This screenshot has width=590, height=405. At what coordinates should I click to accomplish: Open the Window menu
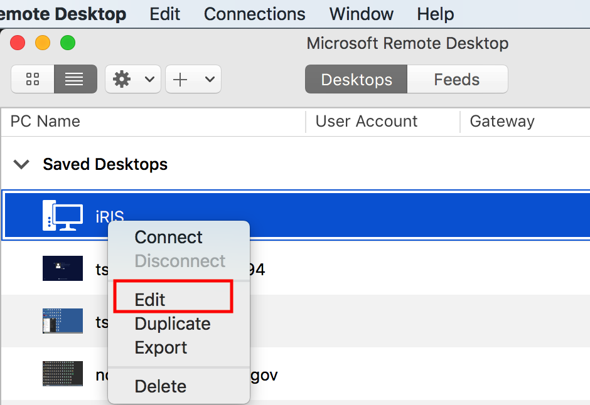[362, 14]
